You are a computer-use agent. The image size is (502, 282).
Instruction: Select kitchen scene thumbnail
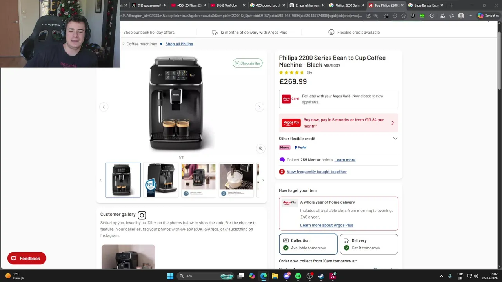(198, 180)
